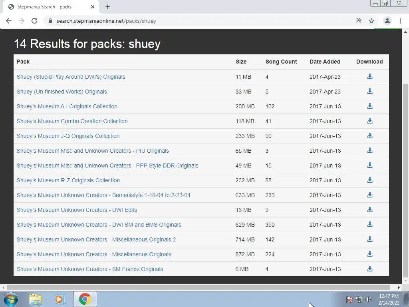The height and width of the screenshot is (307, 409).
Task: Open Shuey (Un-finished Works) Originals link
Action: (62, 92)
